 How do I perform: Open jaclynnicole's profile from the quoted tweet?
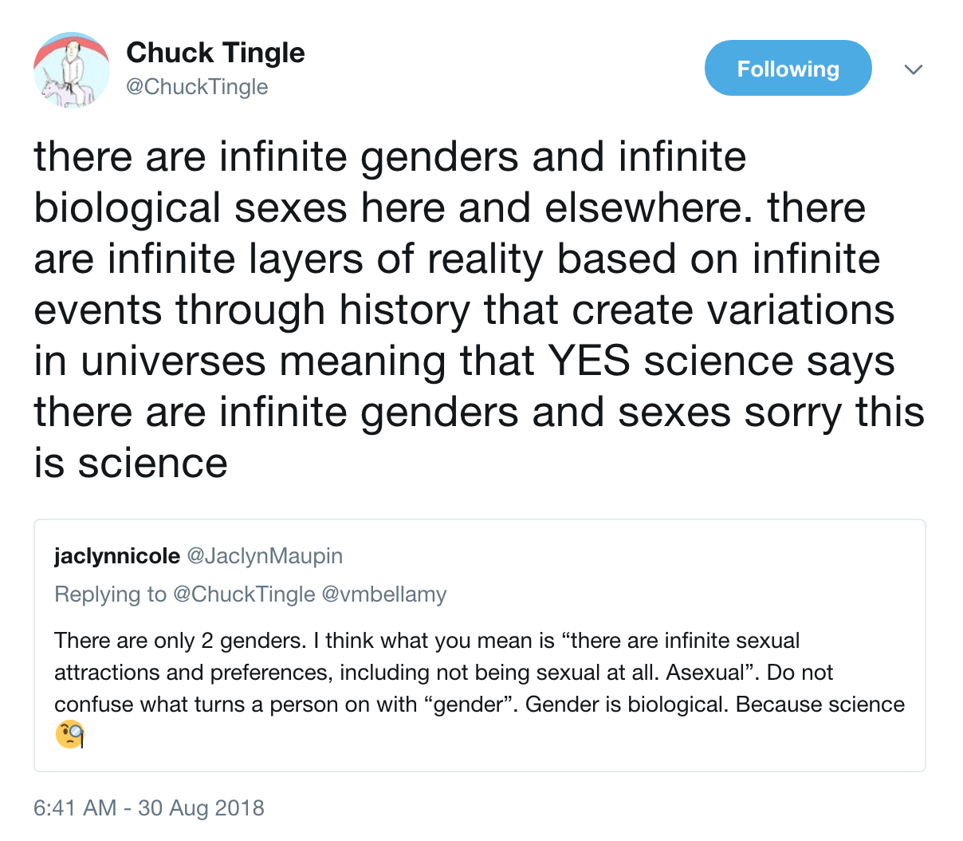coord(116,555)
